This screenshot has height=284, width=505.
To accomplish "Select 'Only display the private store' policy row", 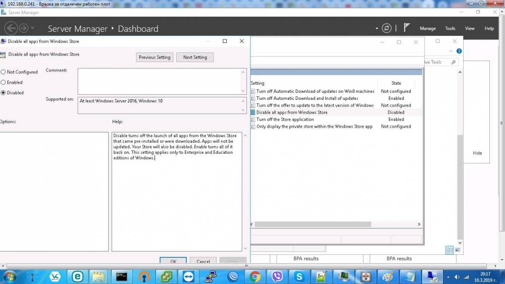I will coord(314,127).
